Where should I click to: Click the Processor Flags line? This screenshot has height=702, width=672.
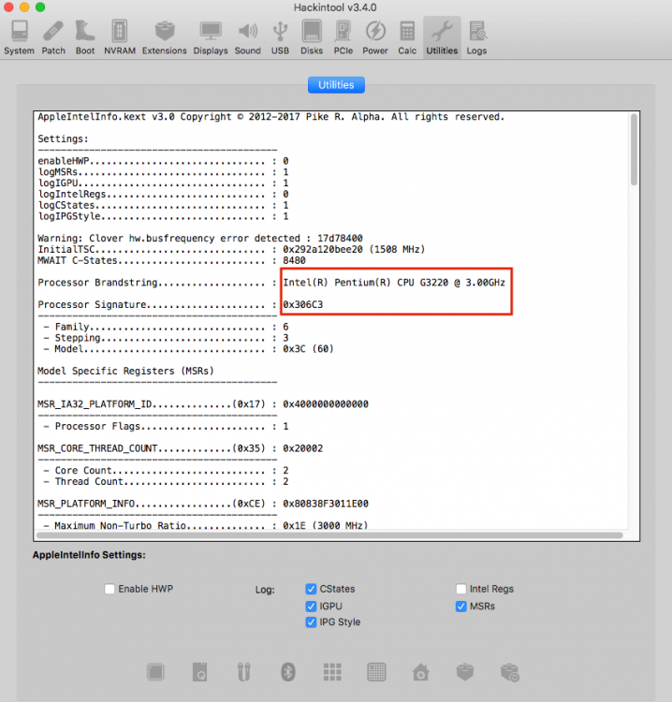pos(166,426)
